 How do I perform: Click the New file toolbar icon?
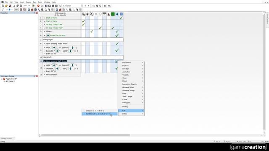[3, 6]
